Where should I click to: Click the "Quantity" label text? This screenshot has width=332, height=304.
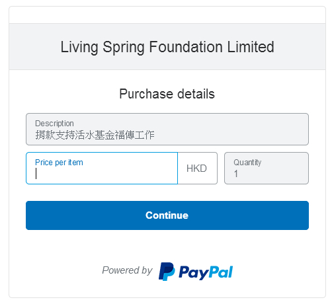[x=247, y=163]
